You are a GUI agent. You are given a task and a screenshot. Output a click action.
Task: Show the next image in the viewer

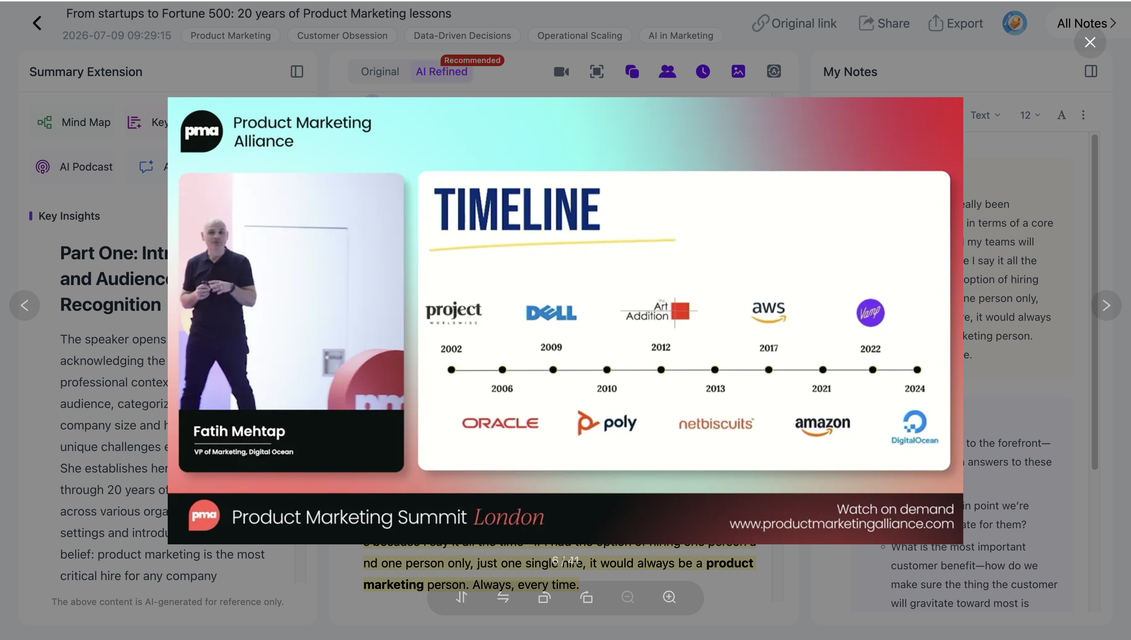click(1106, 305)
